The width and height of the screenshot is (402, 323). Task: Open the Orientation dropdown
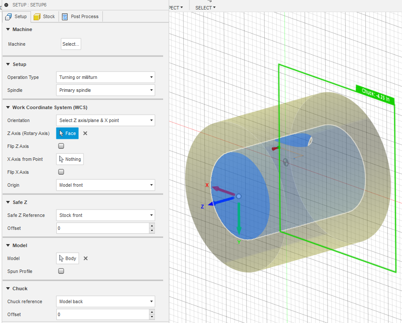pos(105,120)
